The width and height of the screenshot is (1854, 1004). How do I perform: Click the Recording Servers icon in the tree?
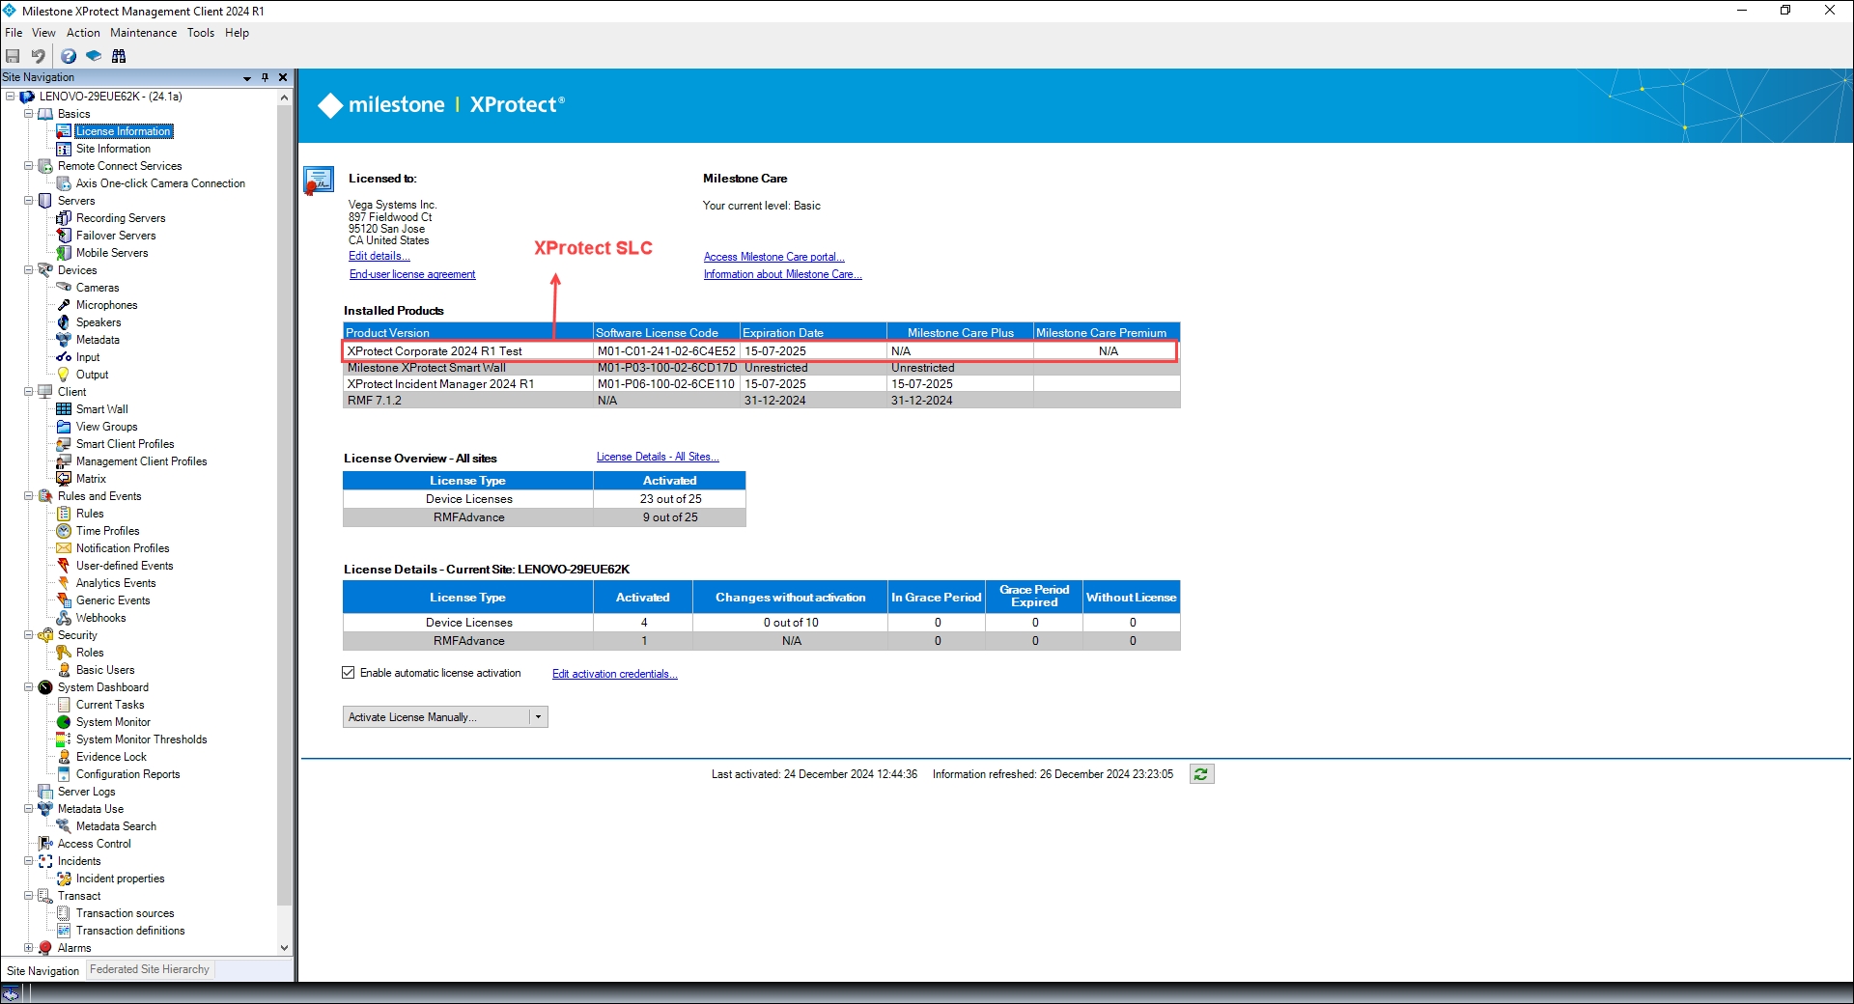point(64,218)
